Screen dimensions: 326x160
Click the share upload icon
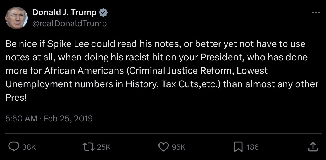coord(313,147)
